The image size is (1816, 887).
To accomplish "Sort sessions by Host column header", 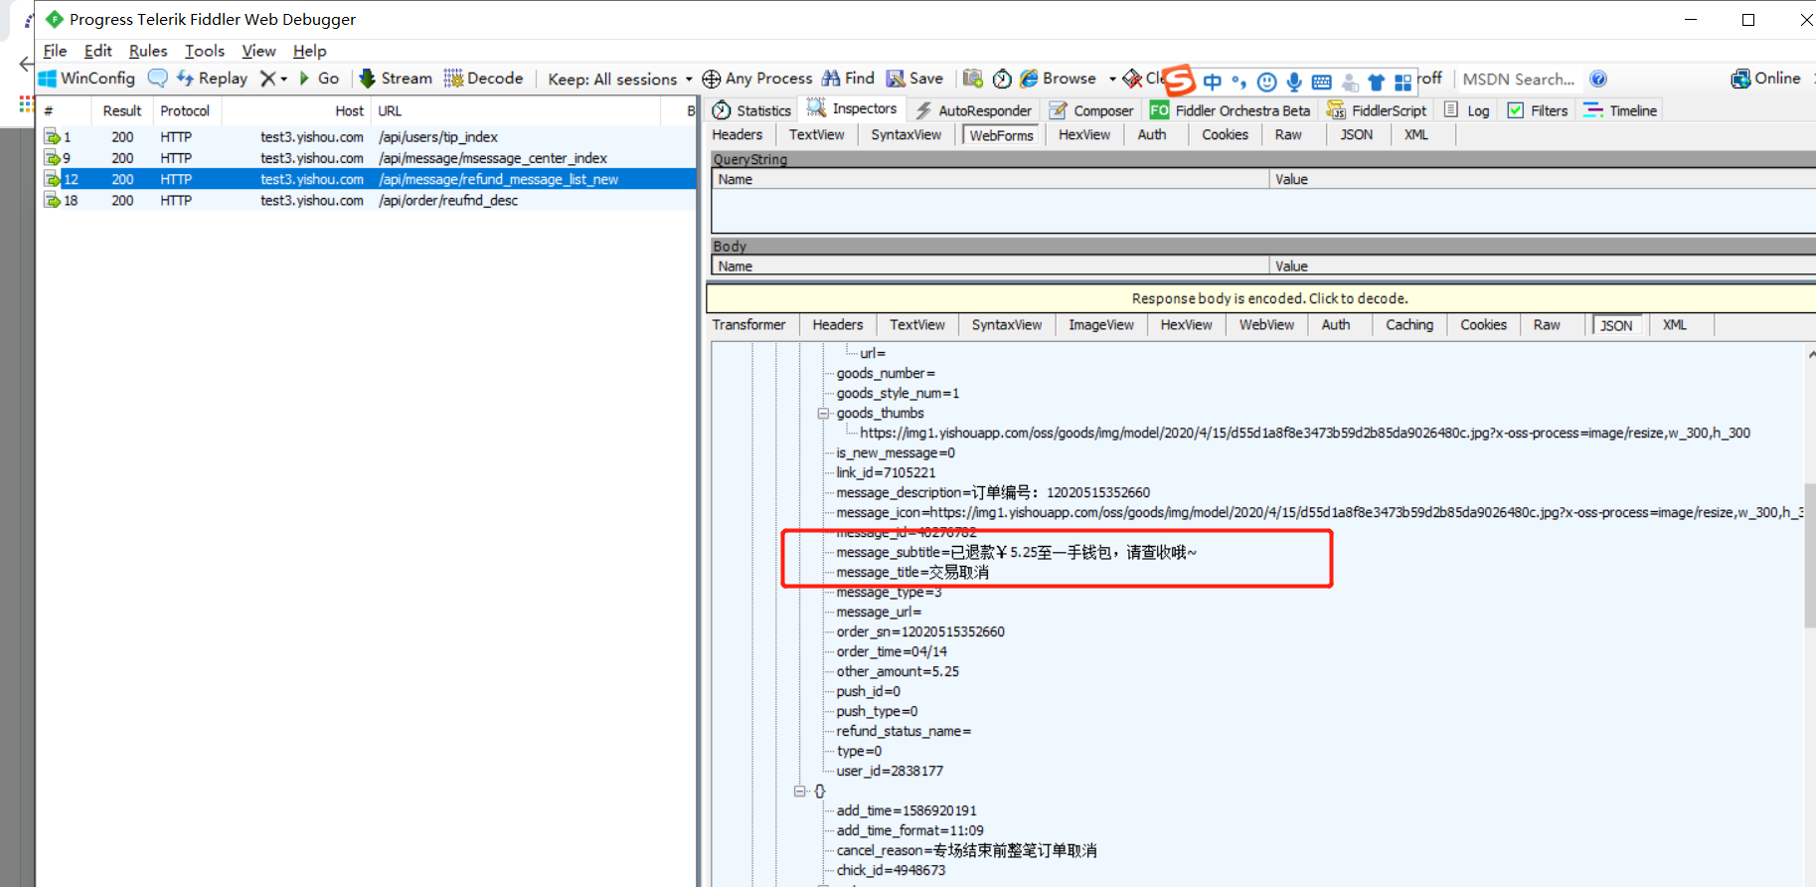I will 295,110.
